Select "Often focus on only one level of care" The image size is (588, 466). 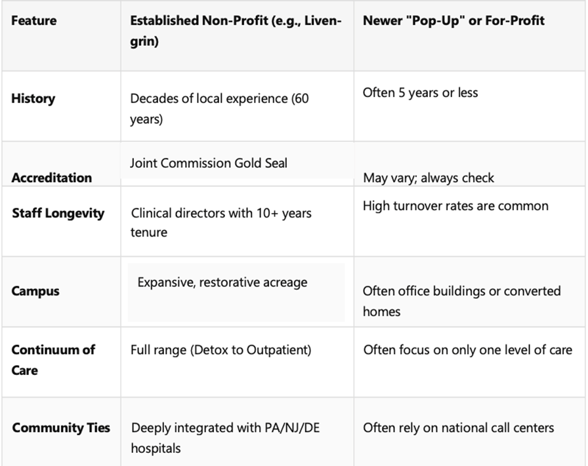point(467,350)
